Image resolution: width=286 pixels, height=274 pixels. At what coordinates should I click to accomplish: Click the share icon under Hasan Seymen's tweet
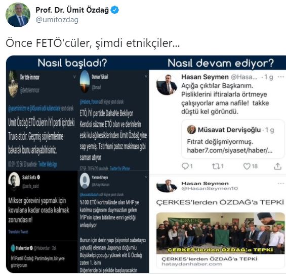pos(277,166)
